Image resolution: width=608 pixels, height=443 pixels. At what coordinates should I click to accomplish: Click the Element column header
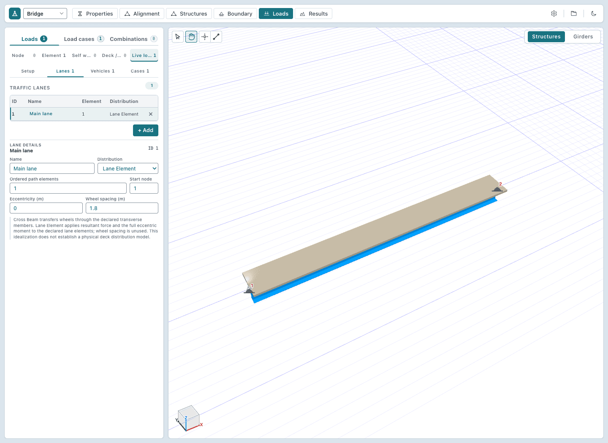(92, 101)
